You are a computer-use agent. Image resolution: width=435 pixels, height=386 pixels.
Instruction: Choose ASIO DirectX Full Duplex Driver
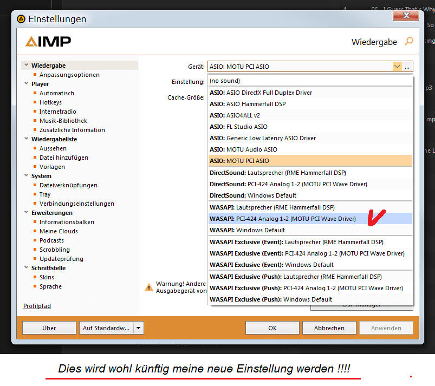tap(310, 93)
